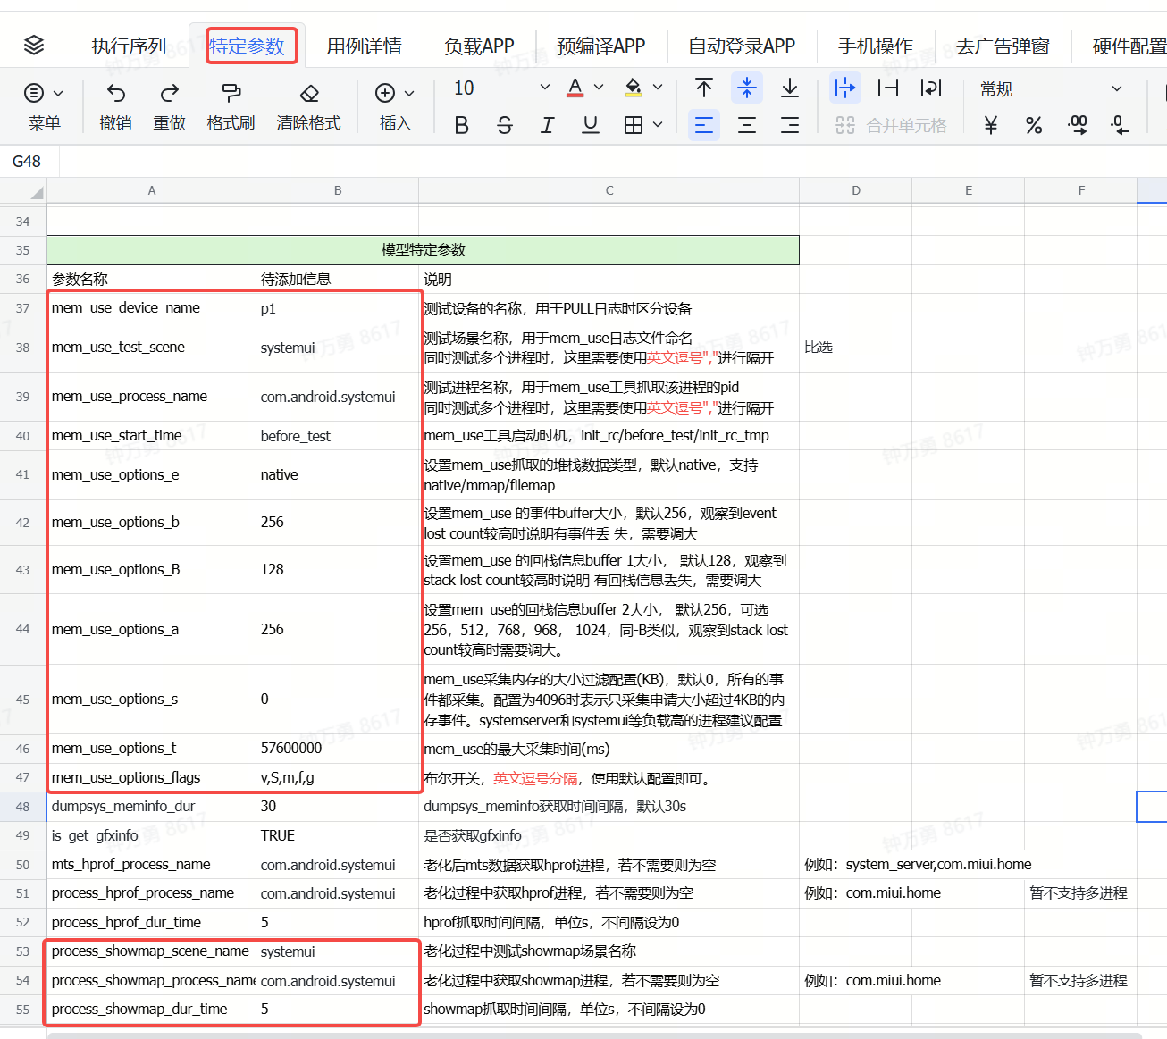The height and width of the screenshot is (1039, 1167).
Task: Center text horizontally
Action: 747,125
